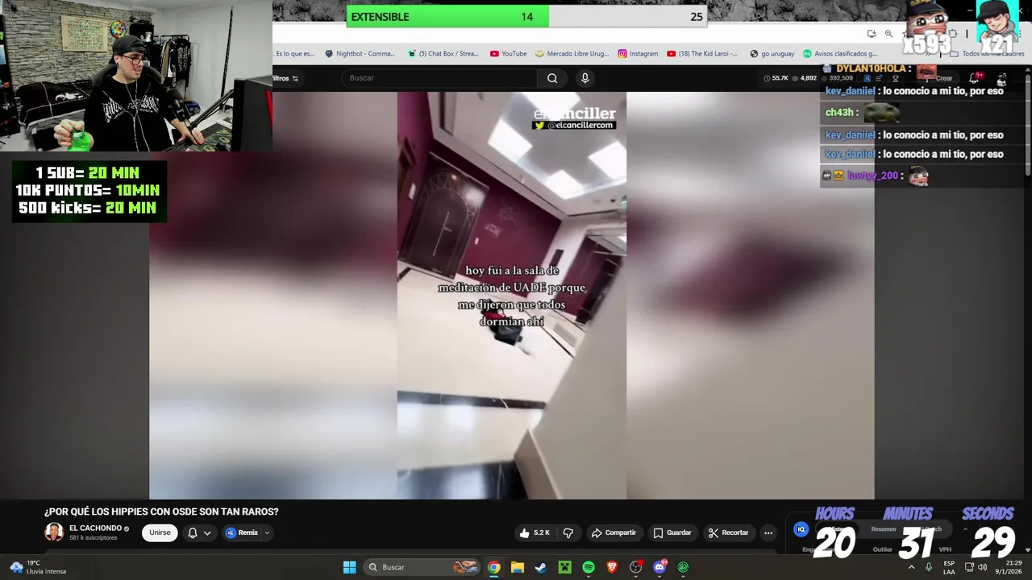Viewport: 1032px width, 580px height.
Task: Open the Filtros filter button
Action: (285, 78)
